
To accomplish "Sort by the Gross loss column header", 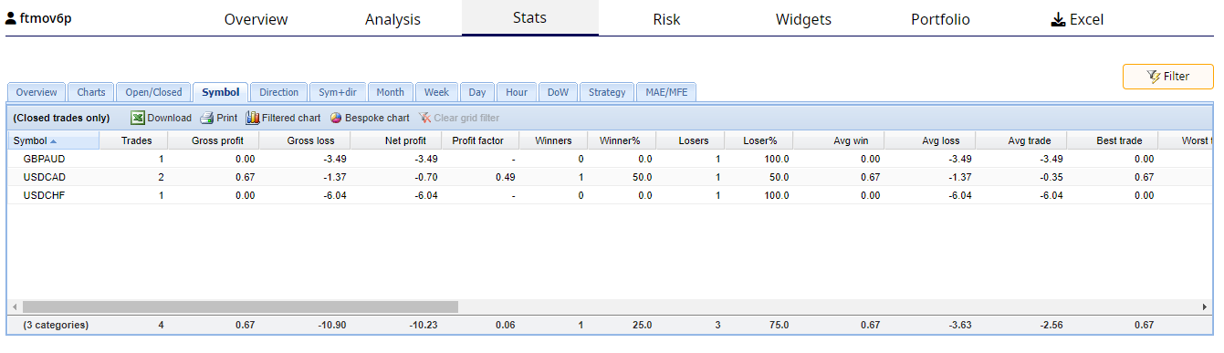I will coord(305,140).
